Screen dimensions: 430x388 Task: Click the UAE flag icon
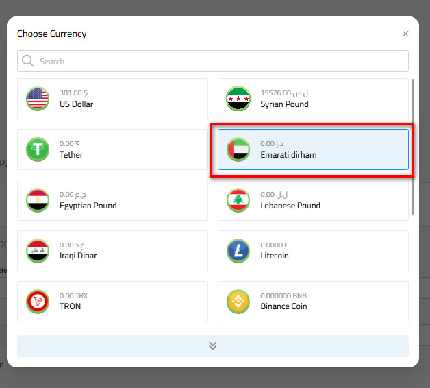tap(238, 149)
